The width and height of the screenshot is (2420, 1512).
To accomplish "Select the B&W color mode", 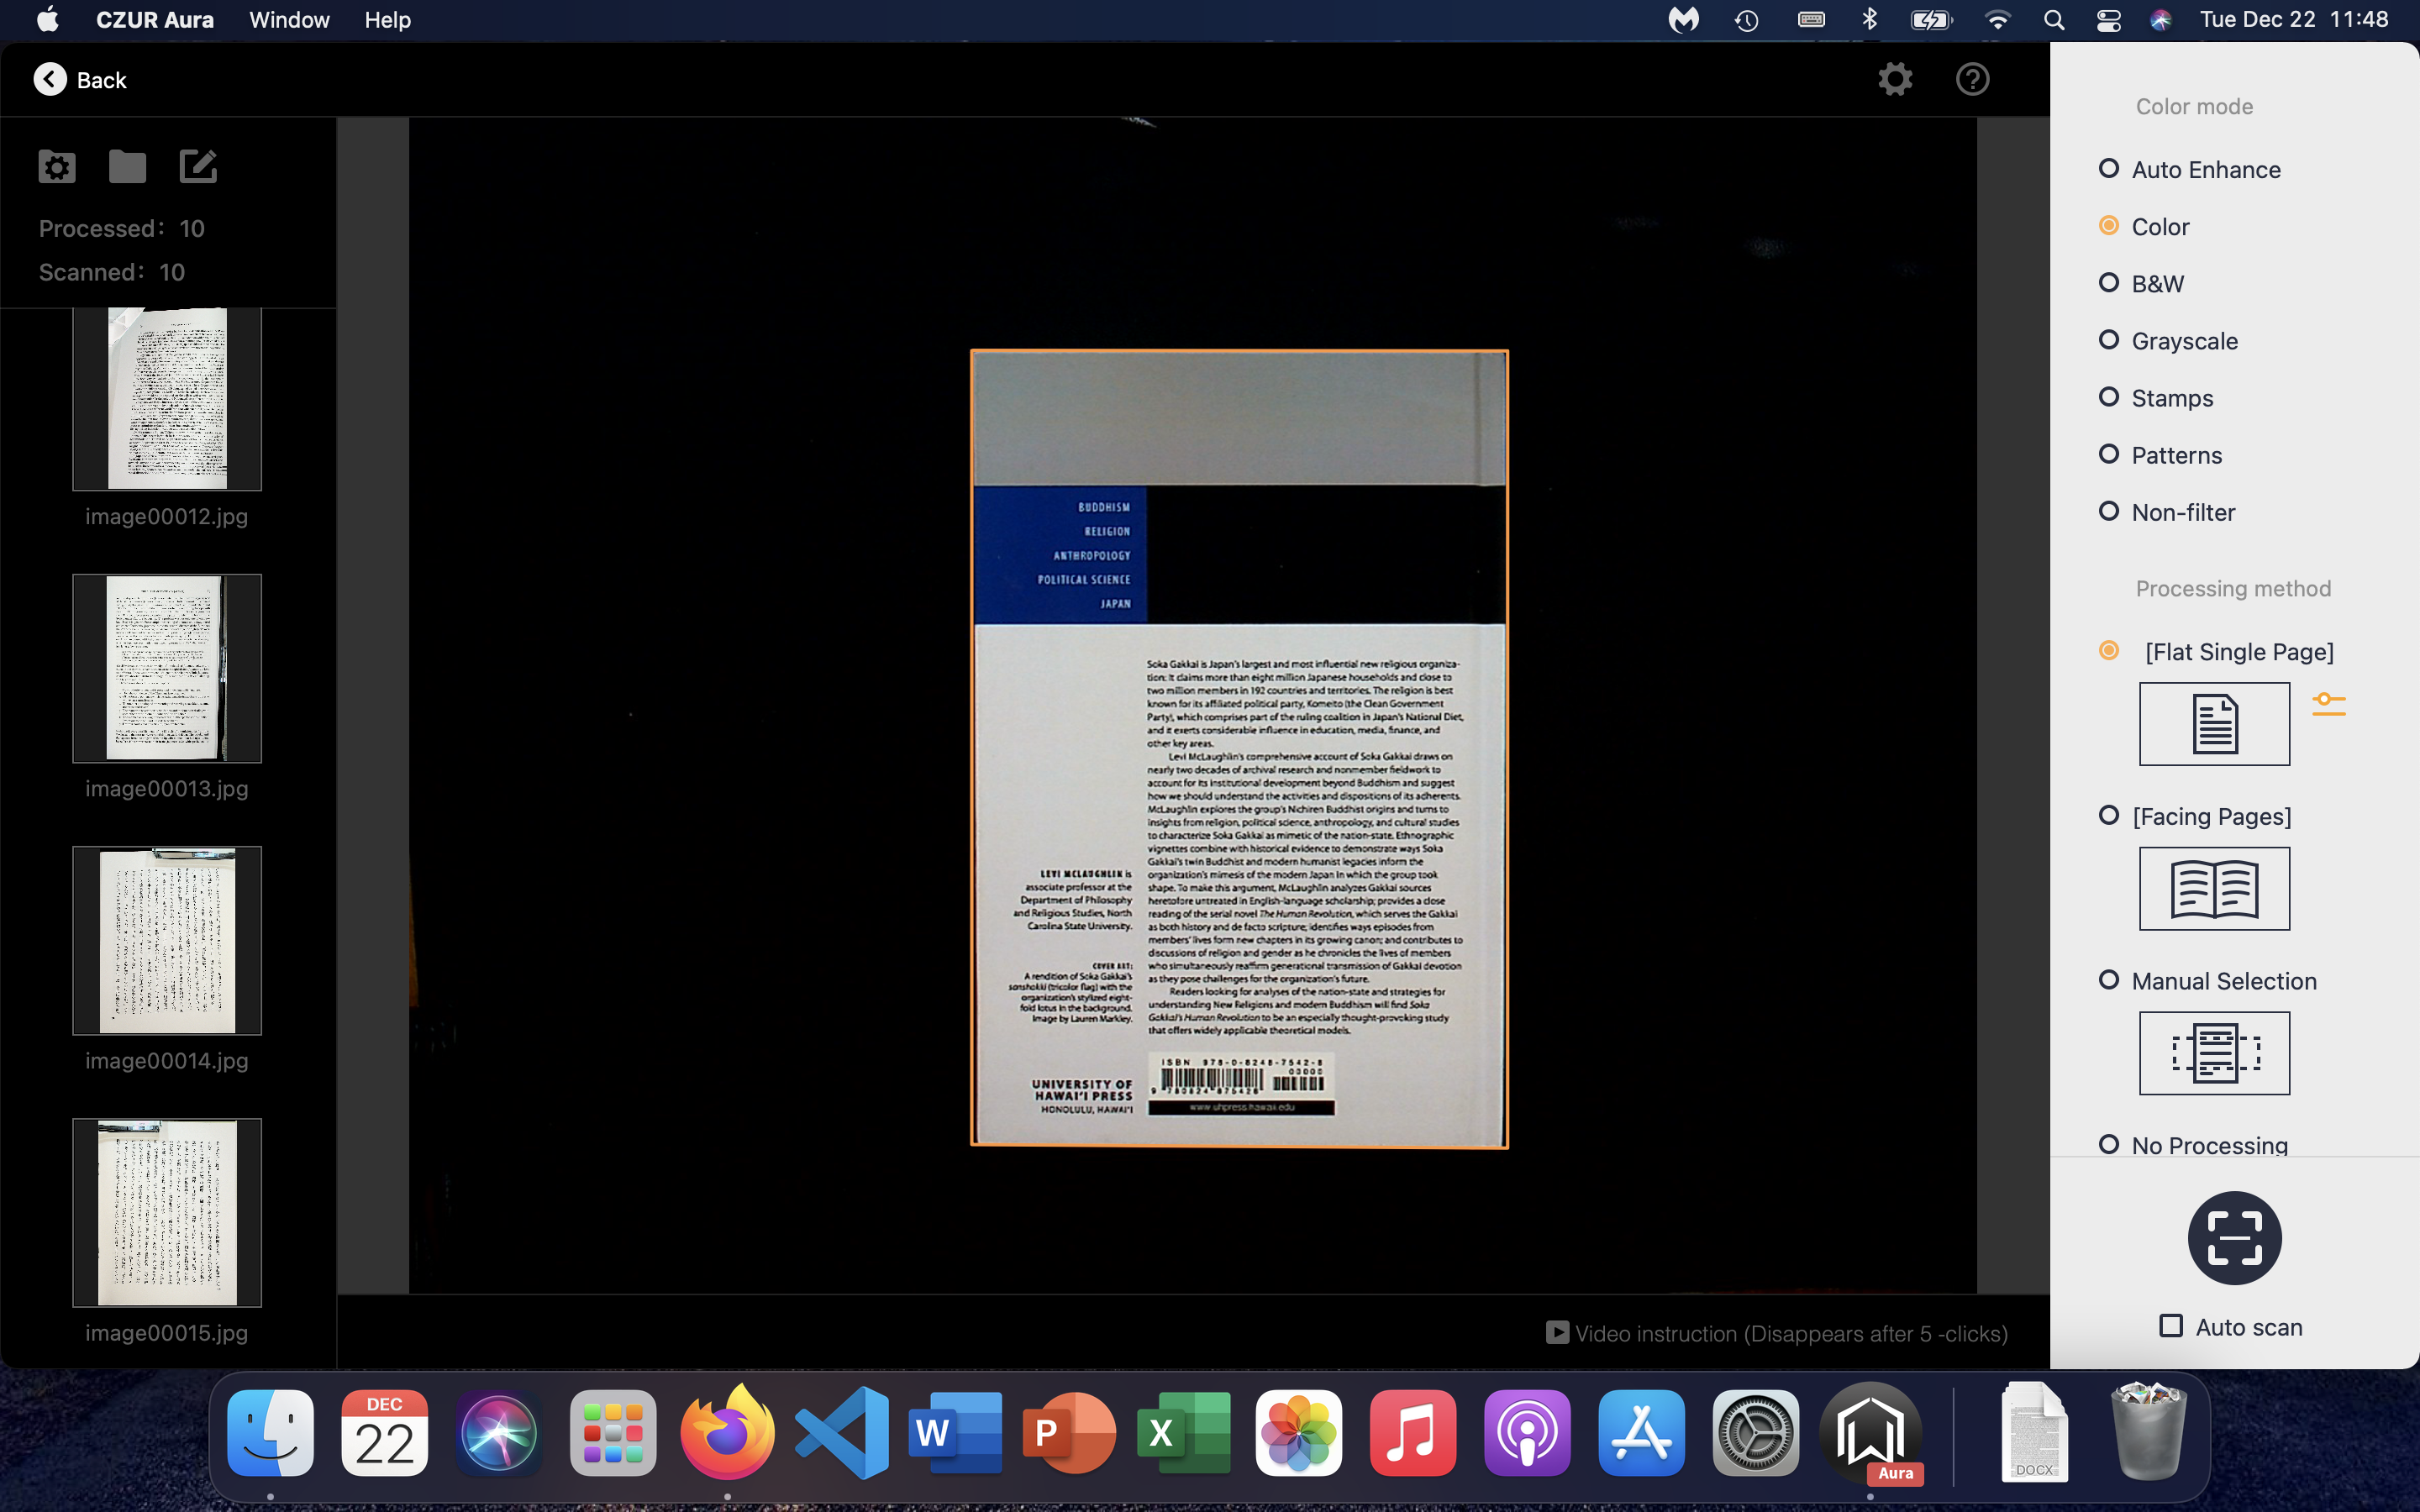I will (2109, 283).
